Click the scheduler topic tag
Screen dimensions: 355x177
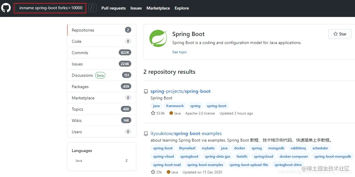[320, 148]
